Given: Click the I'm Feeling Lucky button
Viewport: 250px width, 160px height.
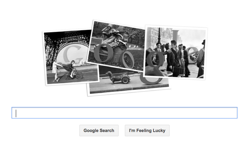Looking at the screenshot, I should click(x=147, y=130).
